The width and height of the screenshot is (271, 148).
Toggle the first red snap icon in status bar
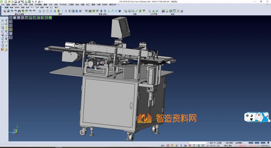pos(168,145)
